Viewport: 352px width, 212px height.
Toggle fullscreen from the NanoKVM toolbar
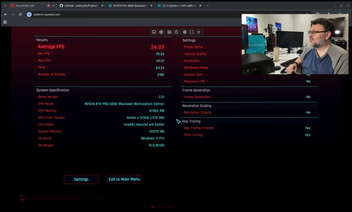[192, 32]
